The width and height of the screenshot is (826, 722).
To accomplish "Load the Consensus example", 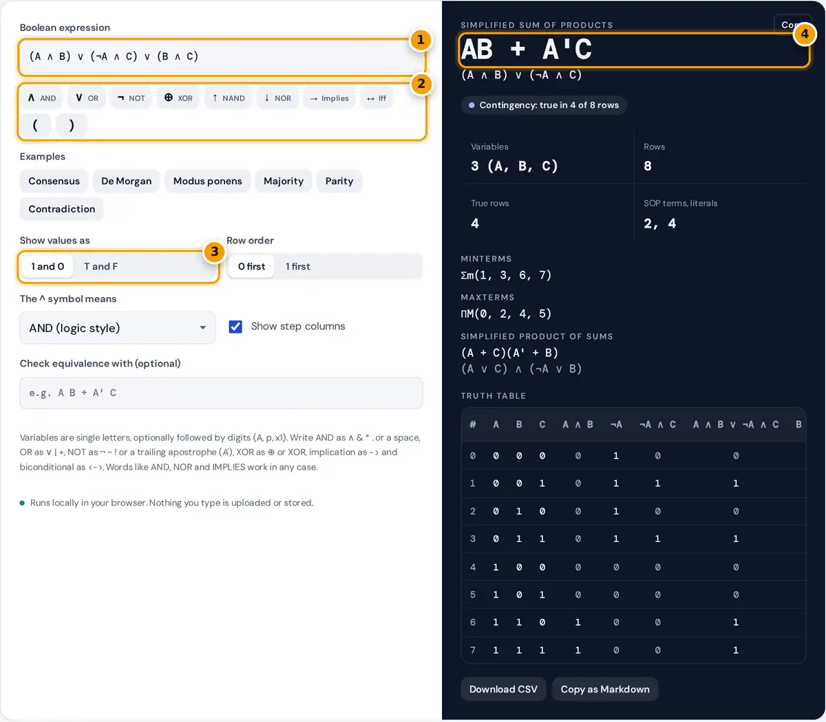I will (x=54, y=182).
